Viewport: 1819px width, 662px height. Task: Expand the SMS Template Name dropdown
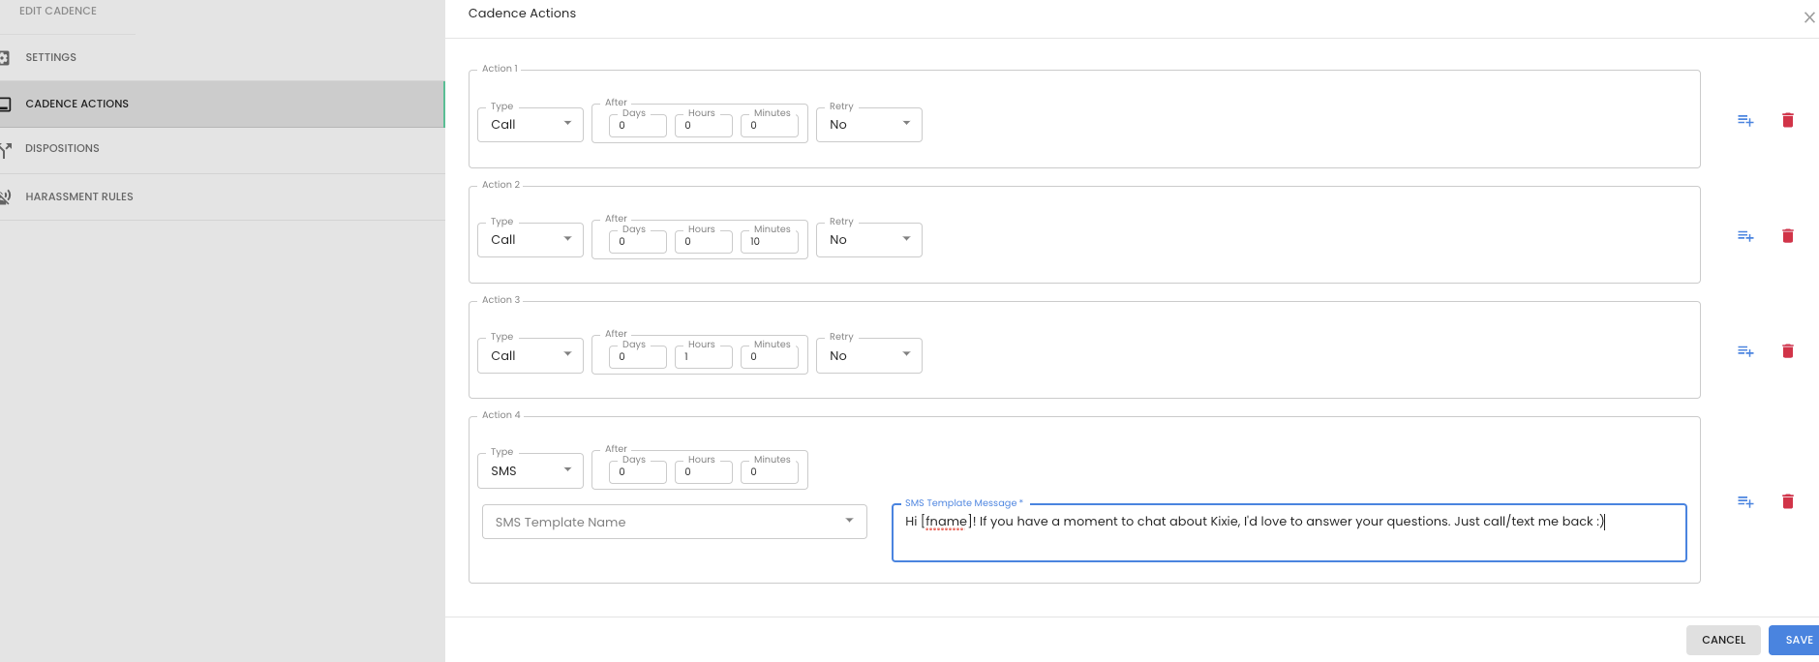[x=675, y=522]
